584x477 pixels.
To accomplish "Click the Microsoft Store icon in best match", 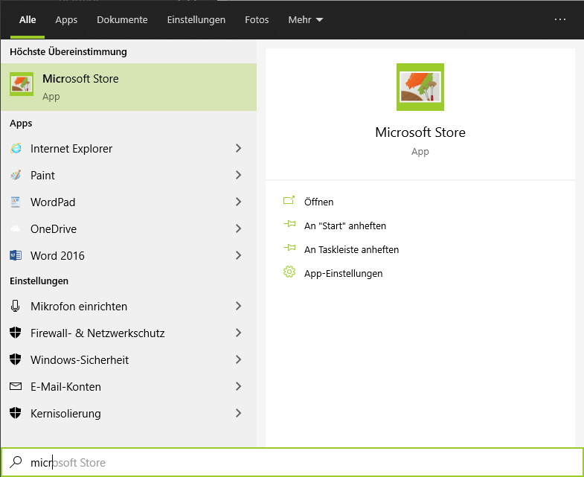I will coord(22,84).
